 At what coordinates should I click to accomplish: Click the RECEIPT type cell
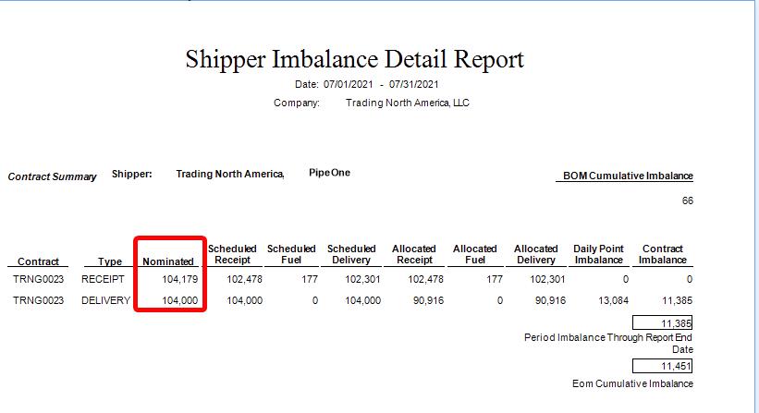pos(102,278)
